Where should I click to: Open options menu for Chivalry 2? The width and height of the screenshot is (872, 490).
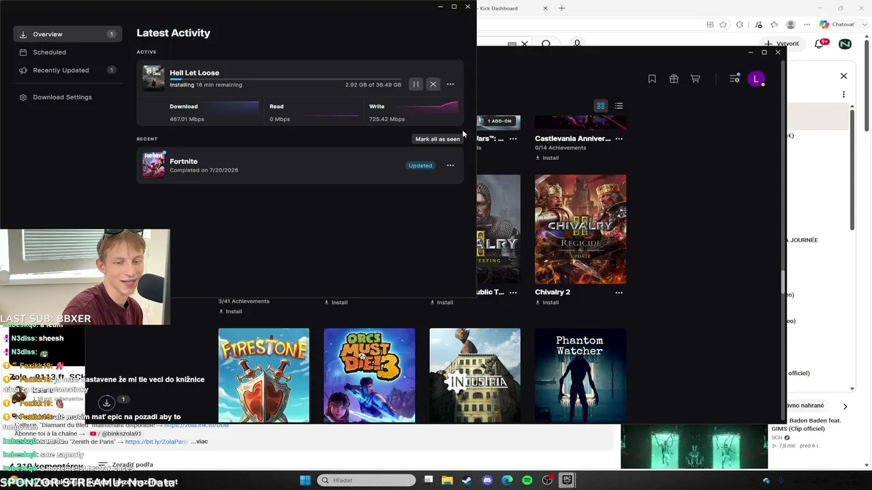coord(619,293)
